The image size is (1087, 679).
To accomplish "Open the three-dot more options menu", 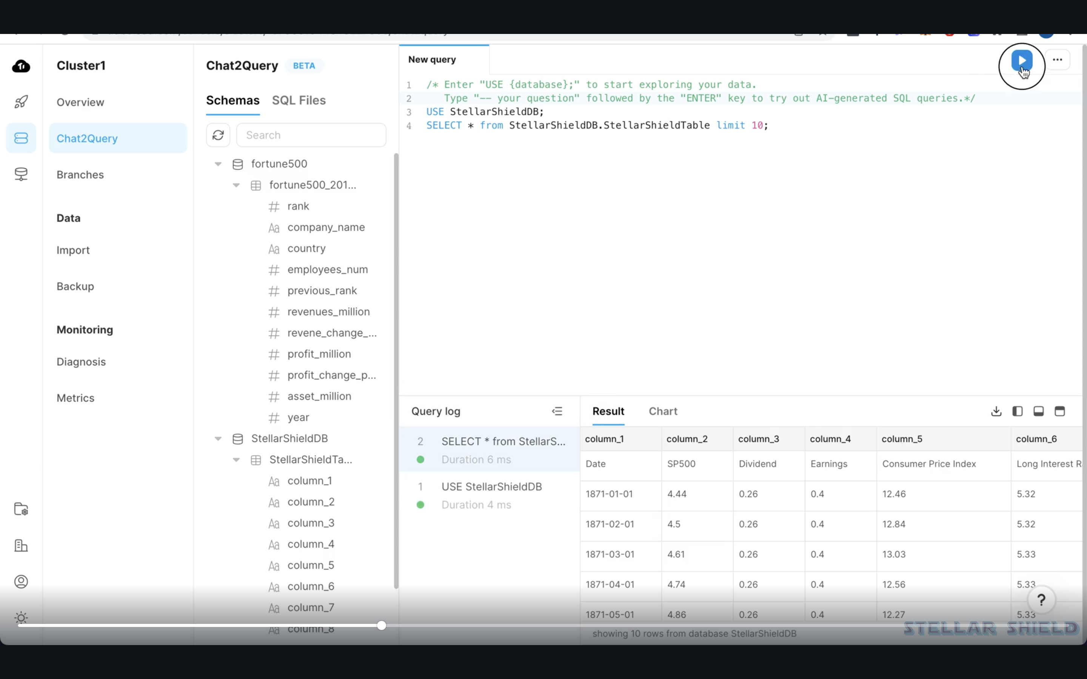I will point(1057,60).
